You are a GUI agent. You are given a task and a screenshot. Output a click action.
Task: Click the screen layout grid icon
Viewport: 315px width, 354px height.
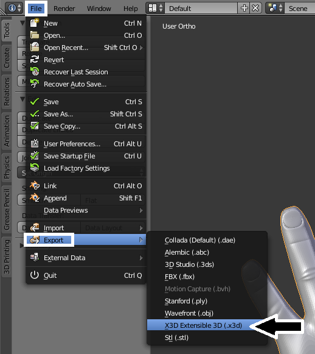152,9
